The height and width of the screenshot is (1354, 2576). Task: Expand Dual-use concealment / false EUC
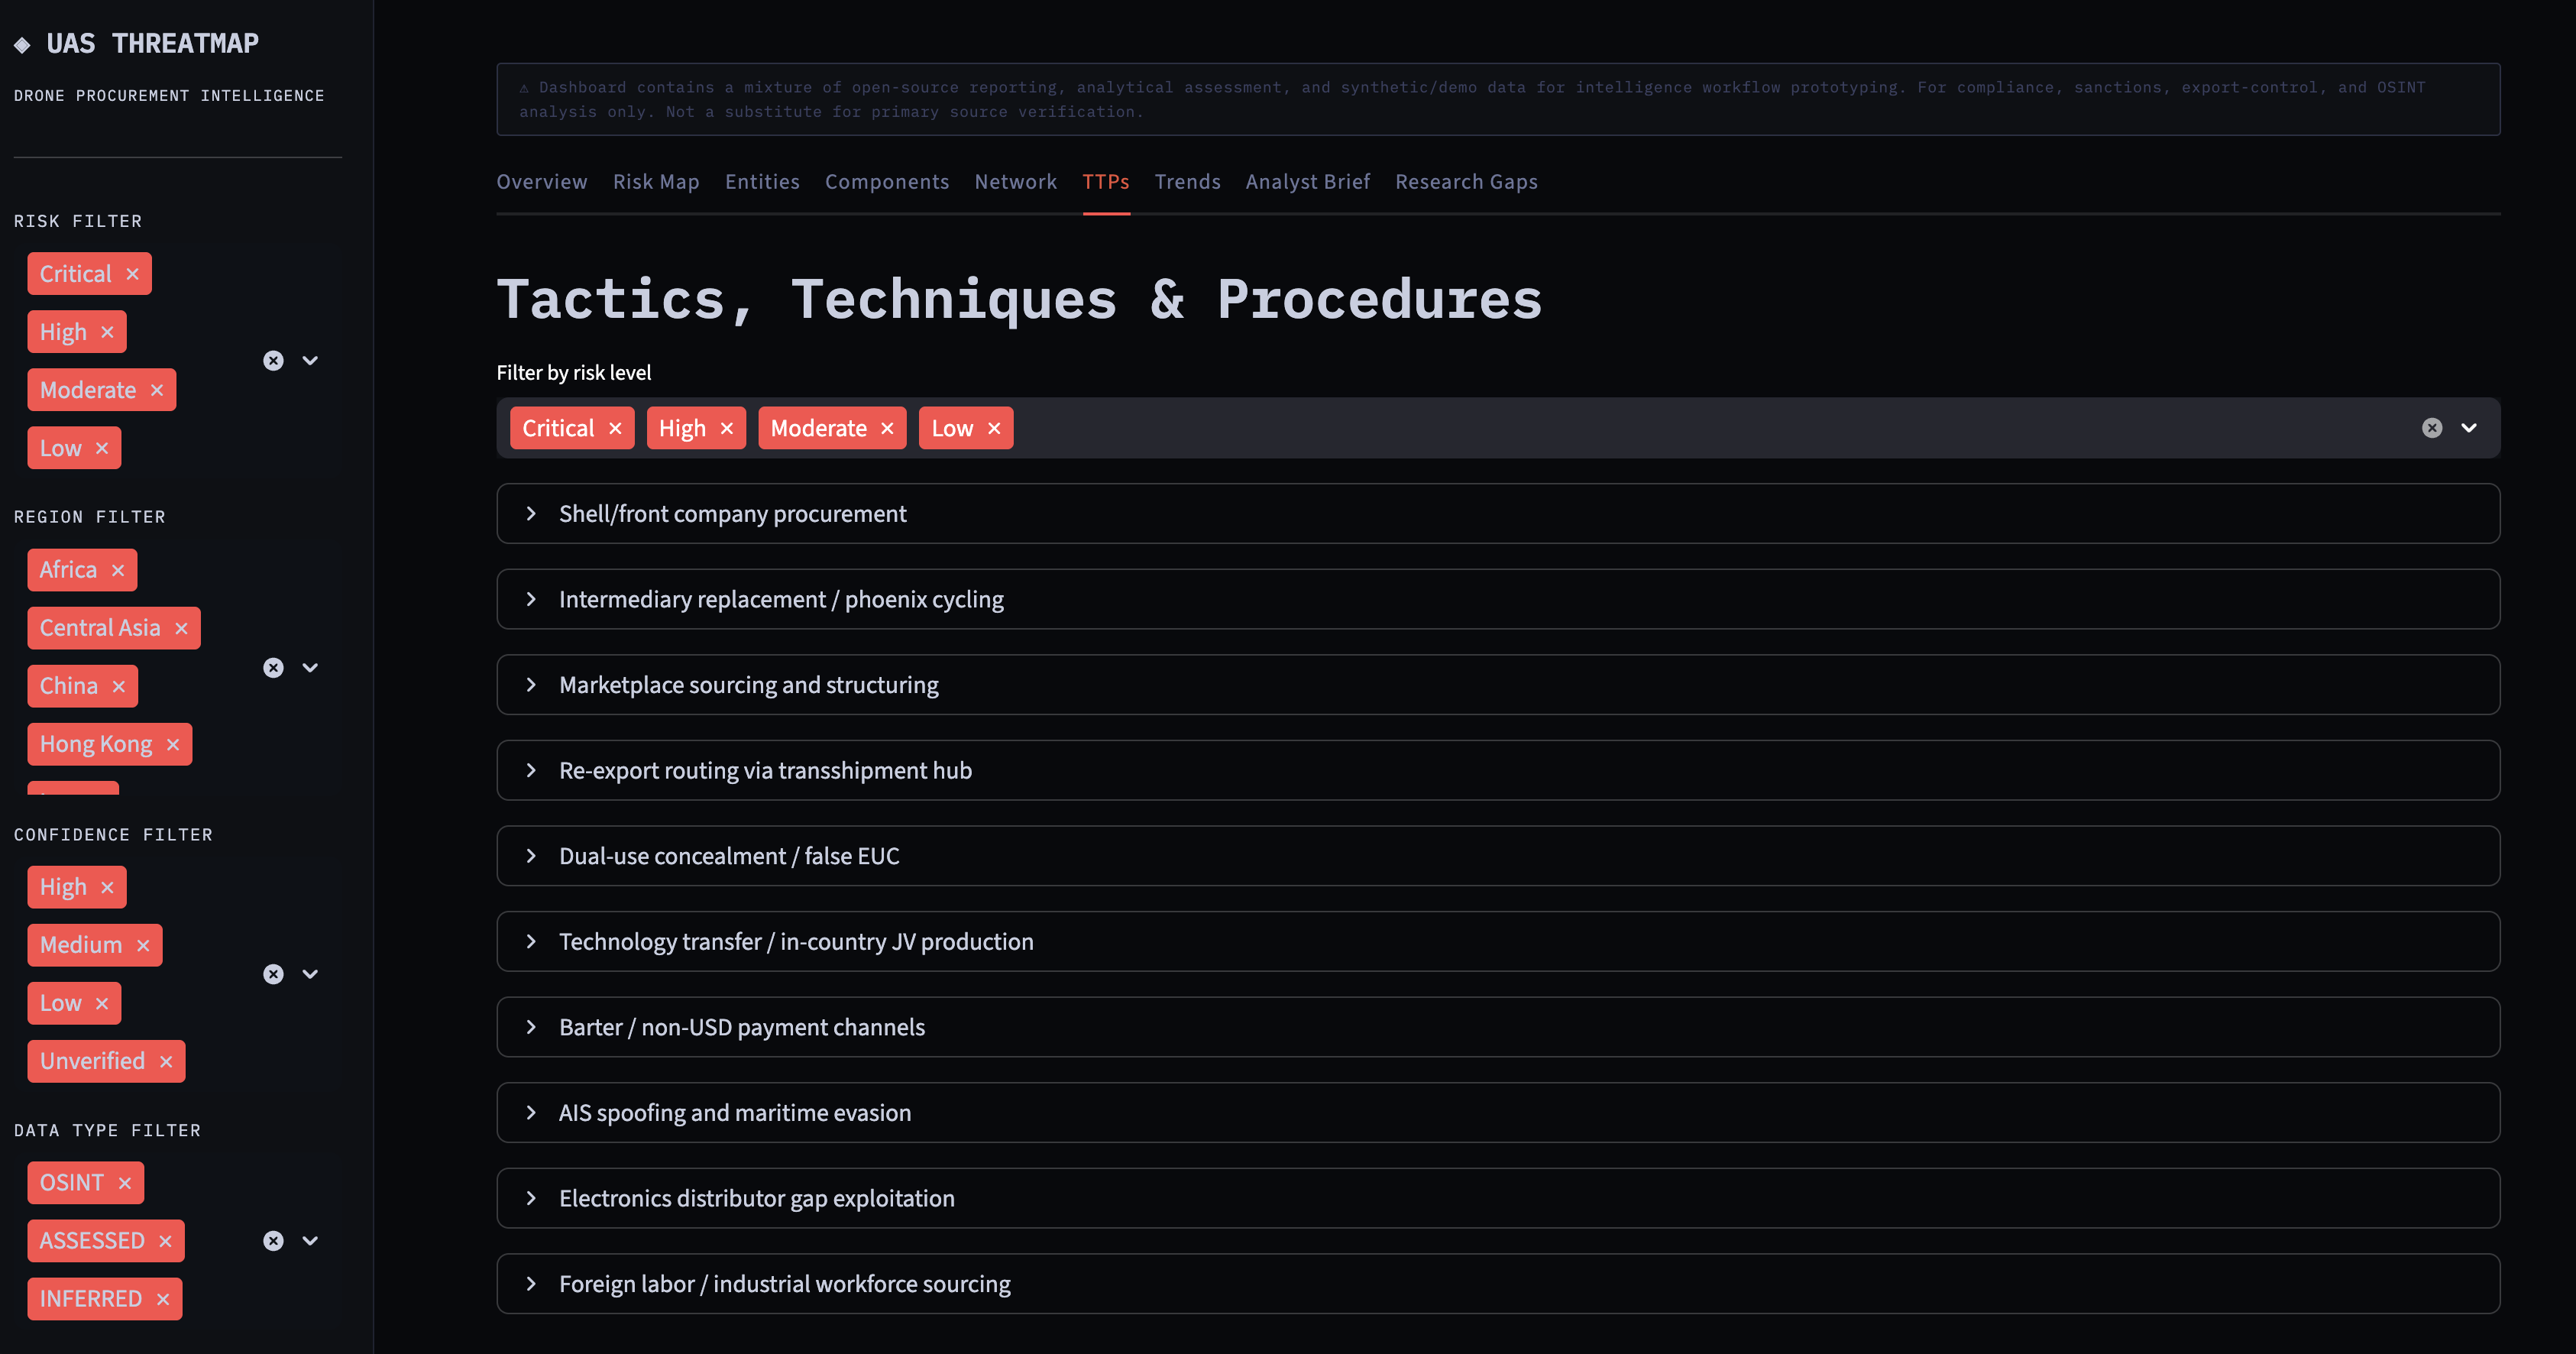pos(1498,856)
